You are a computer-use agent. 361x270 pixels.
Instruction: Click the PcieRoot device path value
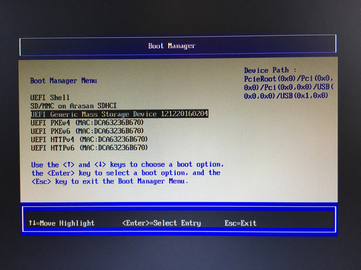pos(289,87)
